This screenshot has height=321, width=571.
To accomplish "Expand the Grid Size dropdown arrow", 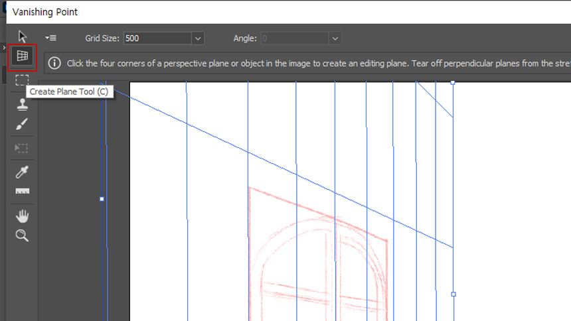I will click(198, 38).
